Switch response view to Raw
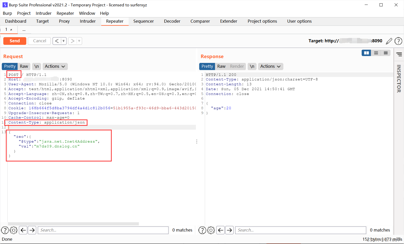 tap(221, 66)
